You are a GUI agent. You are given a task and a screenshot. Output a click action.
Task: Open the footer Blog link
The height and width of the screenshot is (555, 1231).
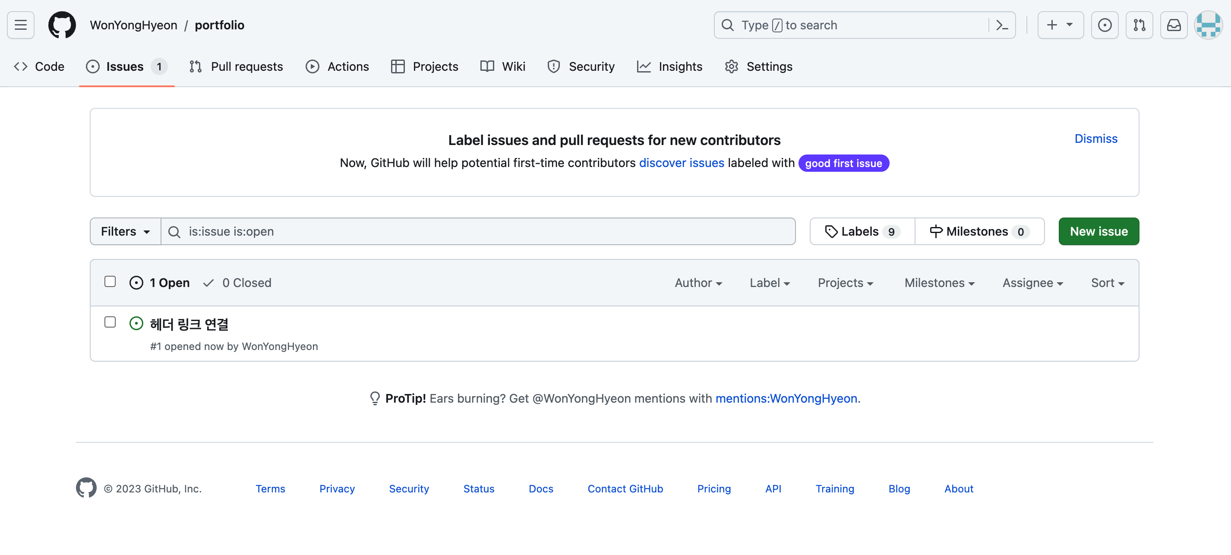click(900, 488)
